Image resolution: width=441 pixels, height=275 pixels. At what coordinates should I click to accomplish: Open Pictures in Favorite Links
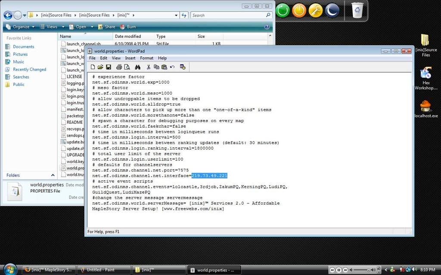20,54
